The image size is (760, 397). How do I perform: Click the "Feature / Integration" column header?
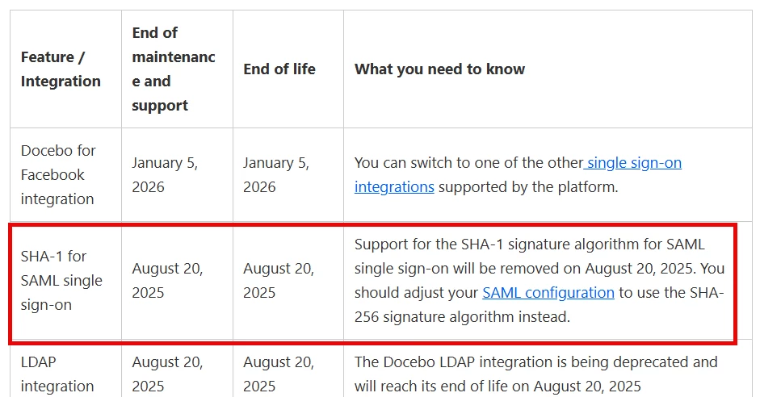point(61,69)
